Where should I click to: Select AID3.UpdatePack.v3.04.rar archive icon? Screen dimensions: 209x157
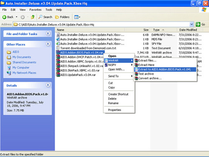(x=58, y=75)
